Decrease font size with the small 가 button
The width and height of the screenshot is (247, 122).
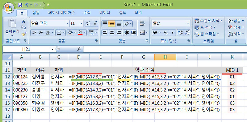pyautogui.click(x=95, y=23)
